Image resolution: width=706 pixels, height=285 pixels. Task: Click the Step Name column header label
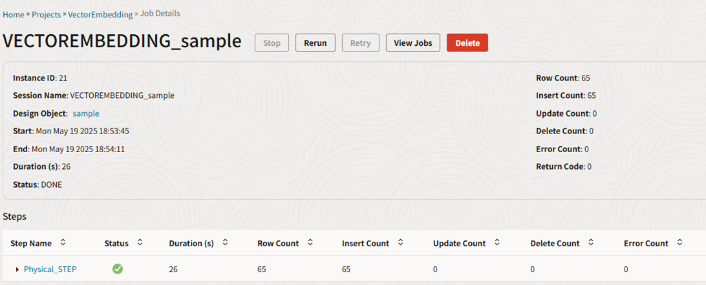pos(31,243)
